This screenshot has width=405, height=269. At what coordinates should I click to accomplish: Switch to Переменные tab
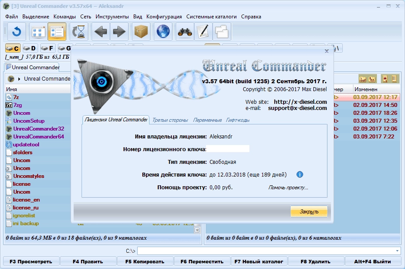(207, 120)
